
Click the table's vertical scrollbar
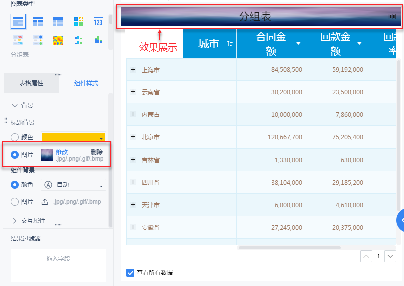click(x=399, y=136)
